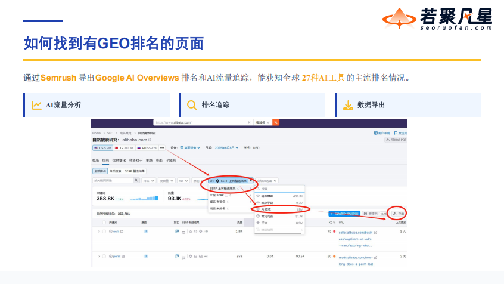Image resolution: width=504 pixels, height=284 pixels.
Task: Choose the AI 概览 option
Action: click(x=279, y=209)
